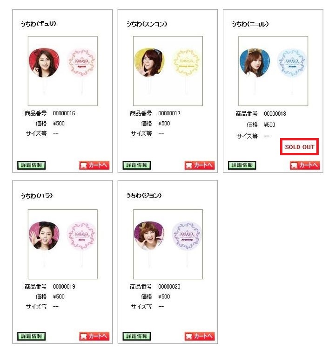The image size is (335, 352).
Task: Open 詳細情報 for product 00000018
Action: (x=242, y=165)
